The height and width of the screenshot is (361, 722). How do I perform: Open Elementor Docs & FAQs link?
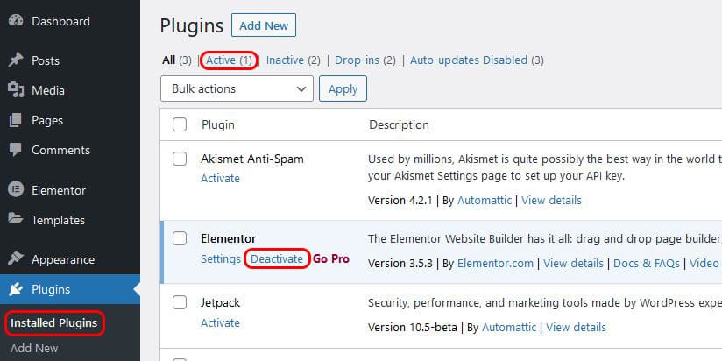click(x=647, y=264)
